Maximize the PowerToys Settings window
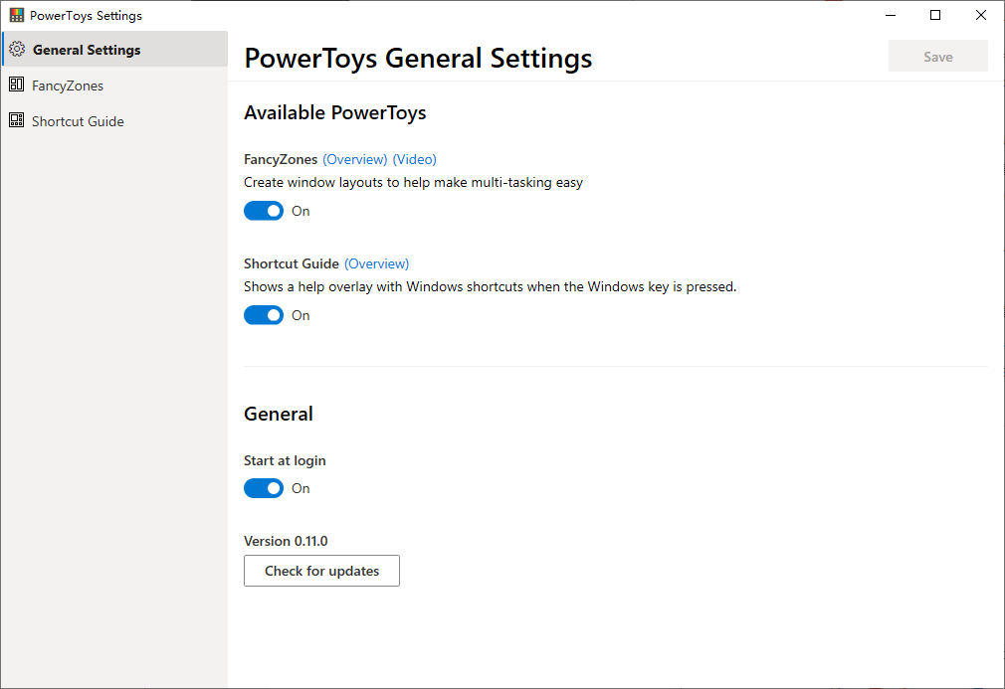Viewport: 1005px width, 689px height. click(x=935, y=15)
